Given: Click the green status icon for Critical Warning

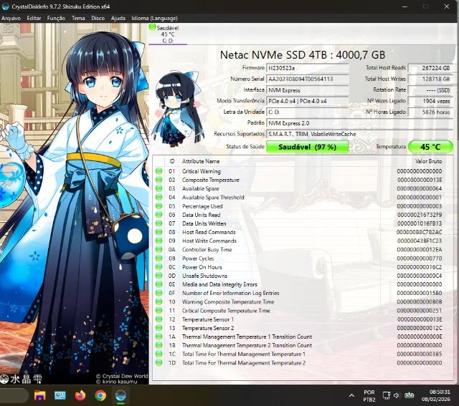Looking at the screenshot, I should point(159,171).
